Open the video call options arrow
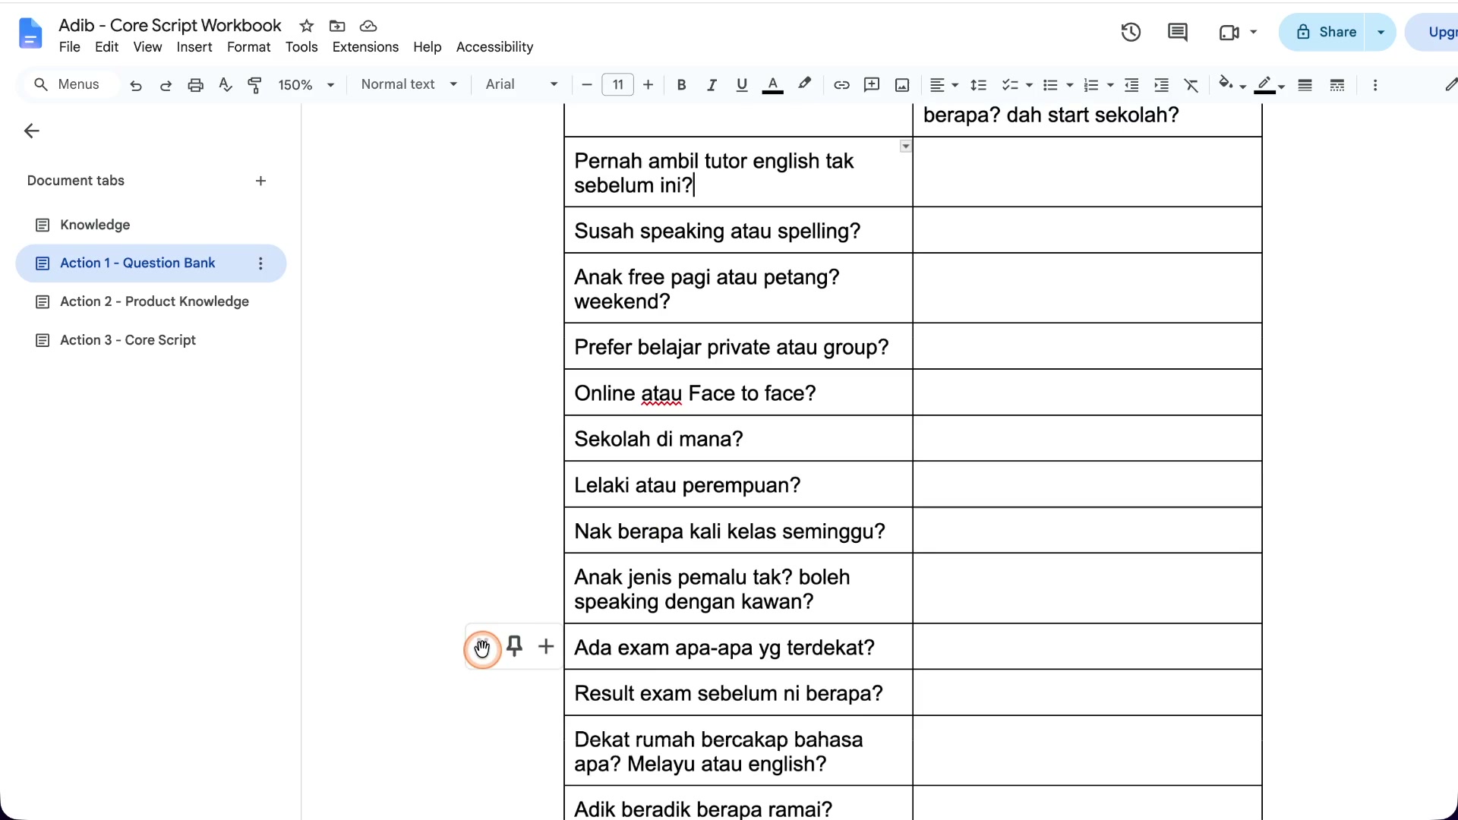 coord(1253,32)
